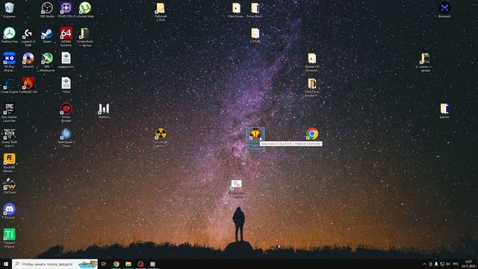Image resolution: width=478 pixels, height=269 pixels.
Task: Select the Epic Games Launcher icon
Action: [x=9, y=112]
